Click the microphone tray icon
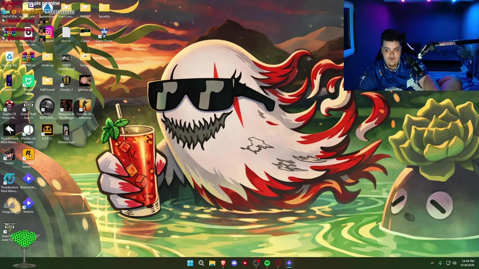 pyautogui.click(x=440, y=263)
